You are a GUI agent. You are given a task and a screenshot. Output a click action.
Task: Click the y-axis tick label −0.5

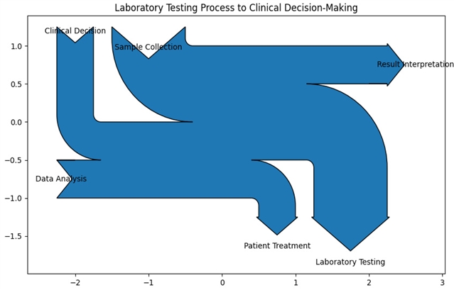click(15, 160)
